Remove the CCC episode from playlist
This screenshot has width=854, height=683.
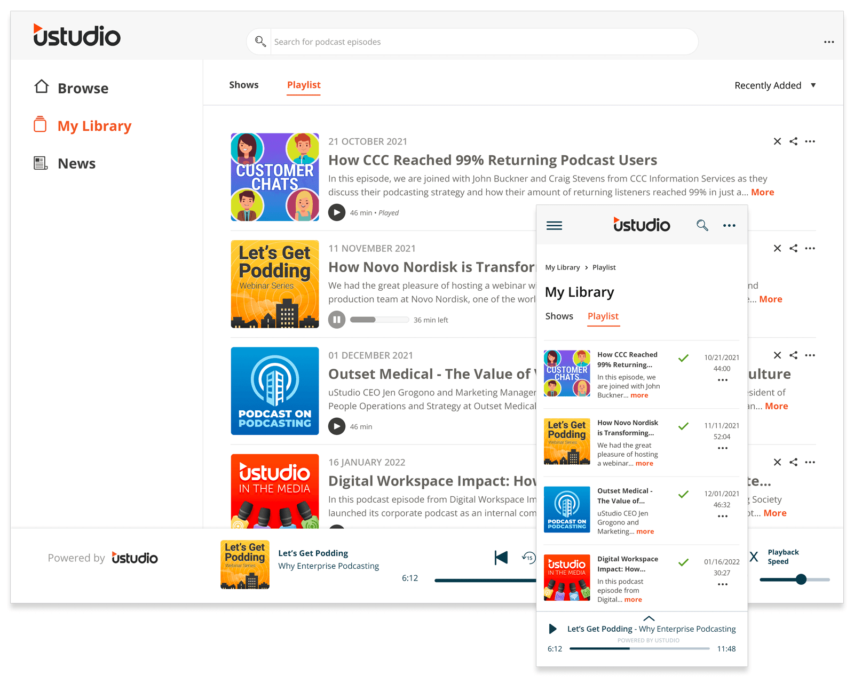click(x=777, y=141)
